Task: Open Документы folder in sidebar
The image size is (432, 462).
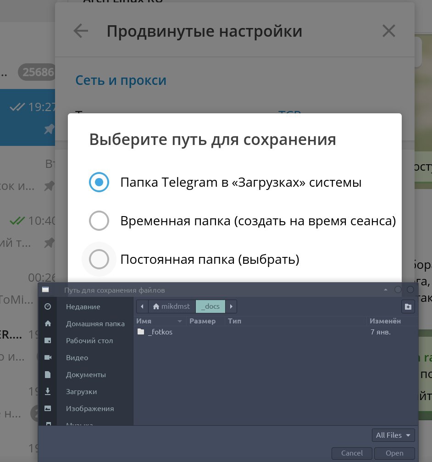Action: pyautogui.click(x=86, y=374)
